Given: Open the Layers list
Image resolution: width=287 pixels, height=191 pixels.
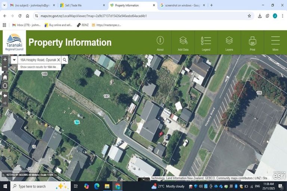Looking at the screenshot, I should tap(229, 43).
